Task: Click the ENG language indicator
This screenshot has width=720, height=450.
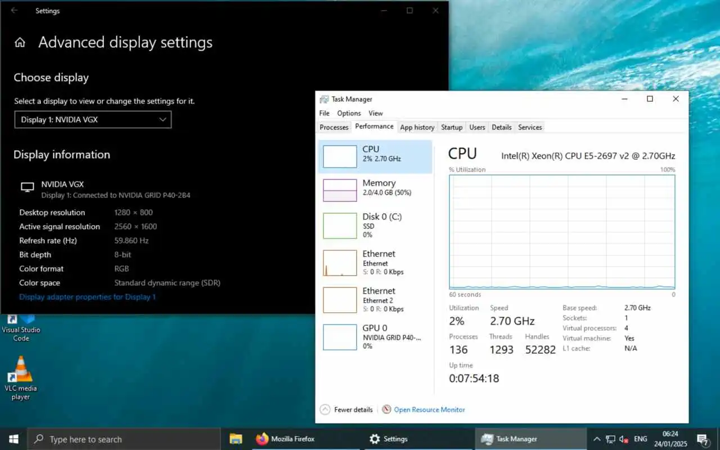Action: [640, 439]
